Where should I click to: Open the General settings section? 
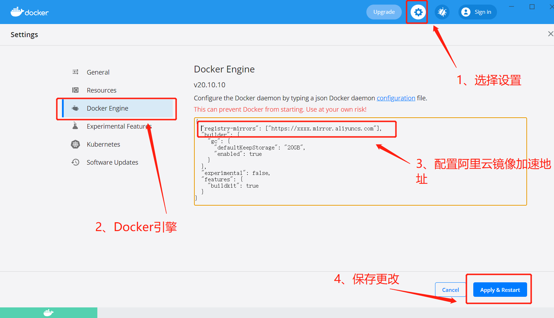pyautogui.click(x=98, y=72)
